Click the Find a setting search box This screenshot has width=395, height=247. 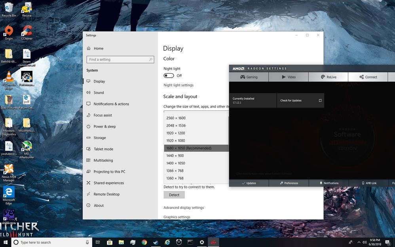[120, 59]
